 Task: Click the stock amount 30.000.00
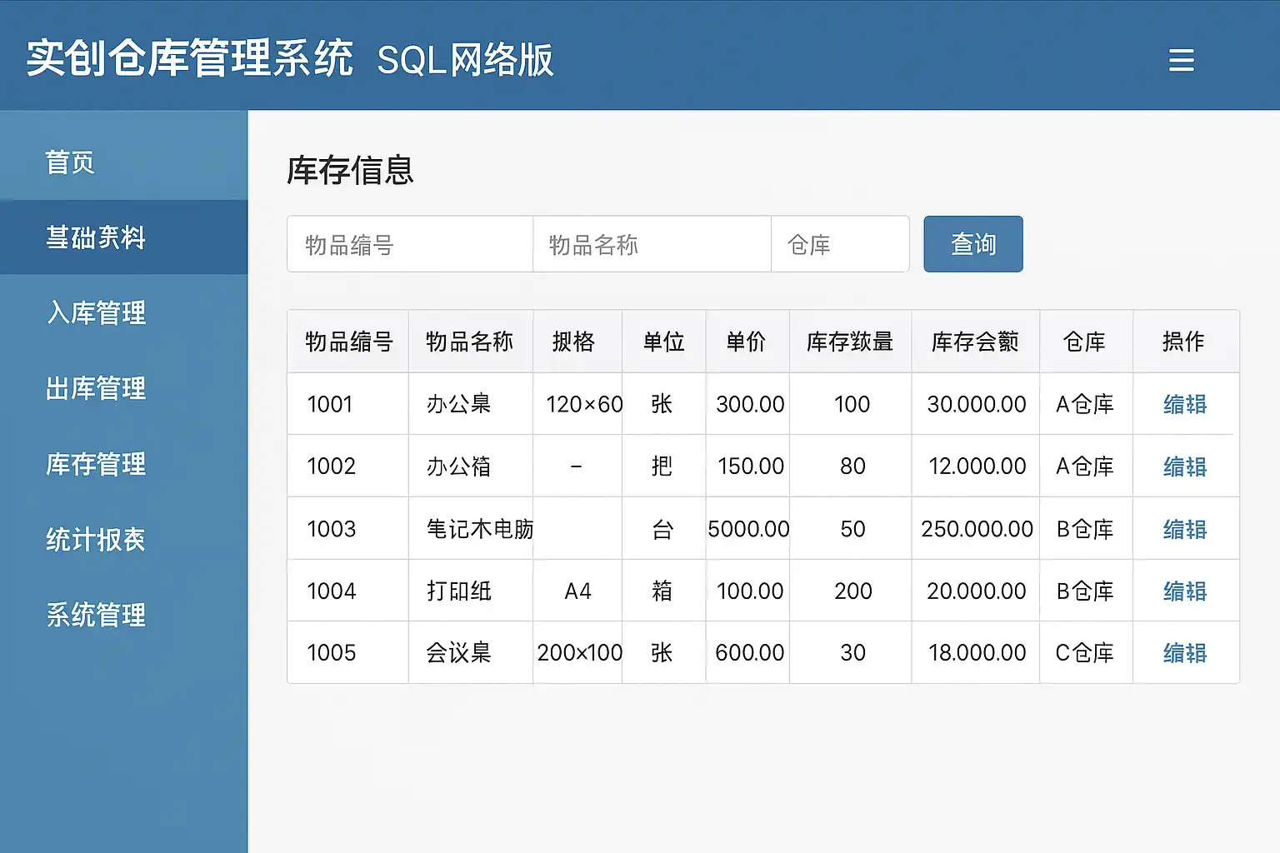(977, 404)
